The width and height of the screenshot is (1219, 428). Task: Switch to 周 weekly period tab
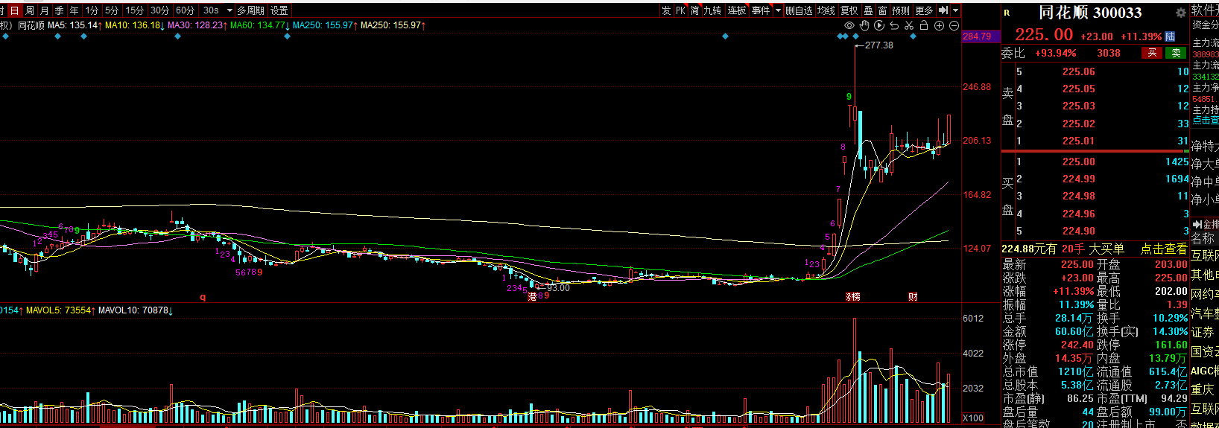(x=30, y=10)
